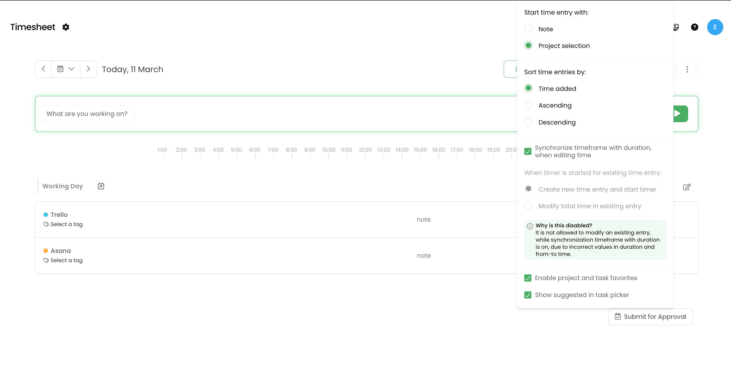731x373 pixels.
Task: Click Submit for Approval button
Action: pyautogui.click(x=650, y=317)
